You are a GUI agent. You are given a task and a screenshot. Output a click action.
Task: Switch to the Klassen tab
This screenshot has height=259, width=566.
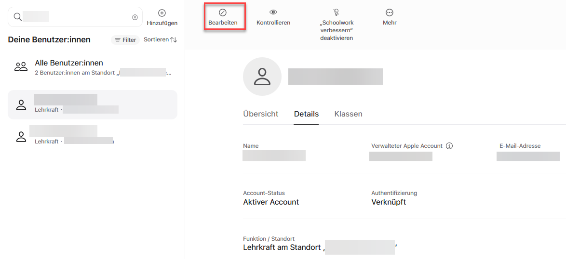[348, 114]
